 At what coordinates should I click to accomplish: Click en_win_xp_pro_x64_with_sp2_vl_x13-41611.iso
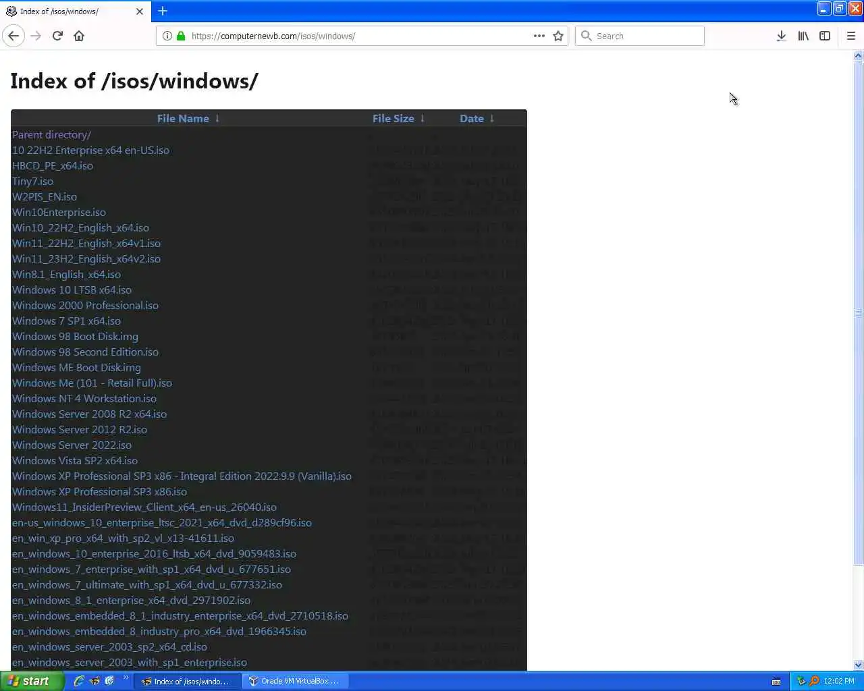(123, 538)
